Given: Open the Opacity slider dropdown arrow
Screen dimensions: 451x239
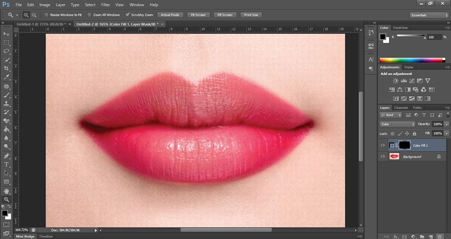Looking at the screenshot, I should point(447,124).
